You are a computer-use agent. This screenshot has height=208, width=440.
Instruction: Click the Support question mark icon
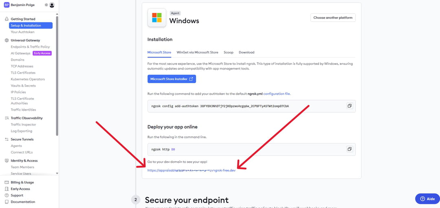click(7, 195)
